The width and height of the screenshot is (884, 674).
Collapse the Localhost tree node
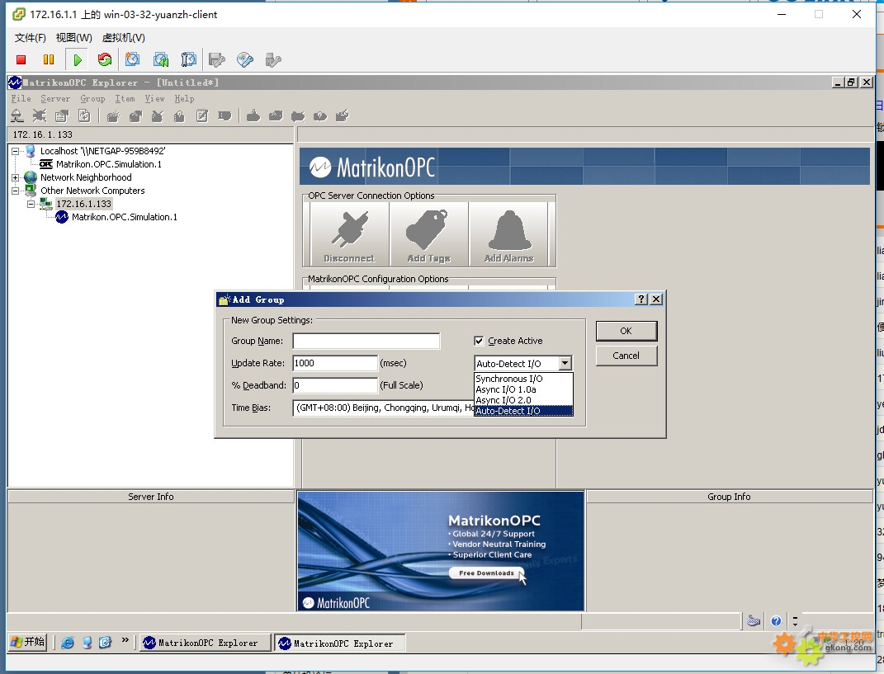pos(15,151)
